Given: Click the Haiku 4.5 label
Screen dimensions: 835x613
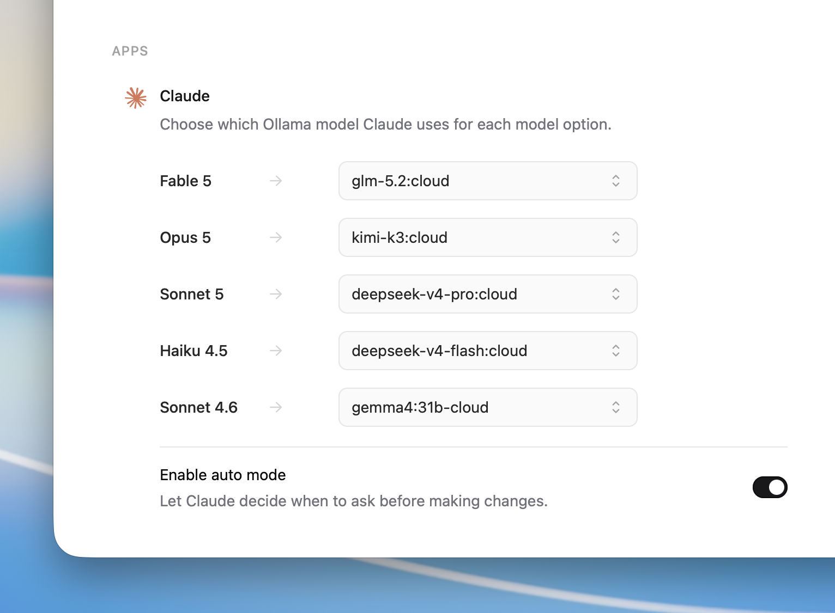Looking at the screenshot, I should pyautogui.click(x=193, y=351).
